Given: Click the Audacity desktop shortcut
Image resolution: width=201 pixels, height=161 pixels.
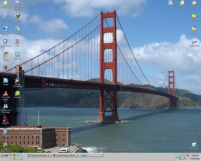Looking at the screenshot, I should click(x=17, y=67).
